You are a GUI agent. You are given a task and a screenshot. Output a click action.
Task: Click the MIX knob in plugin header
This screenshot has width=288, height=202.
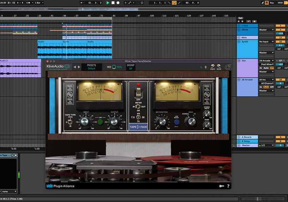[114, 67]
